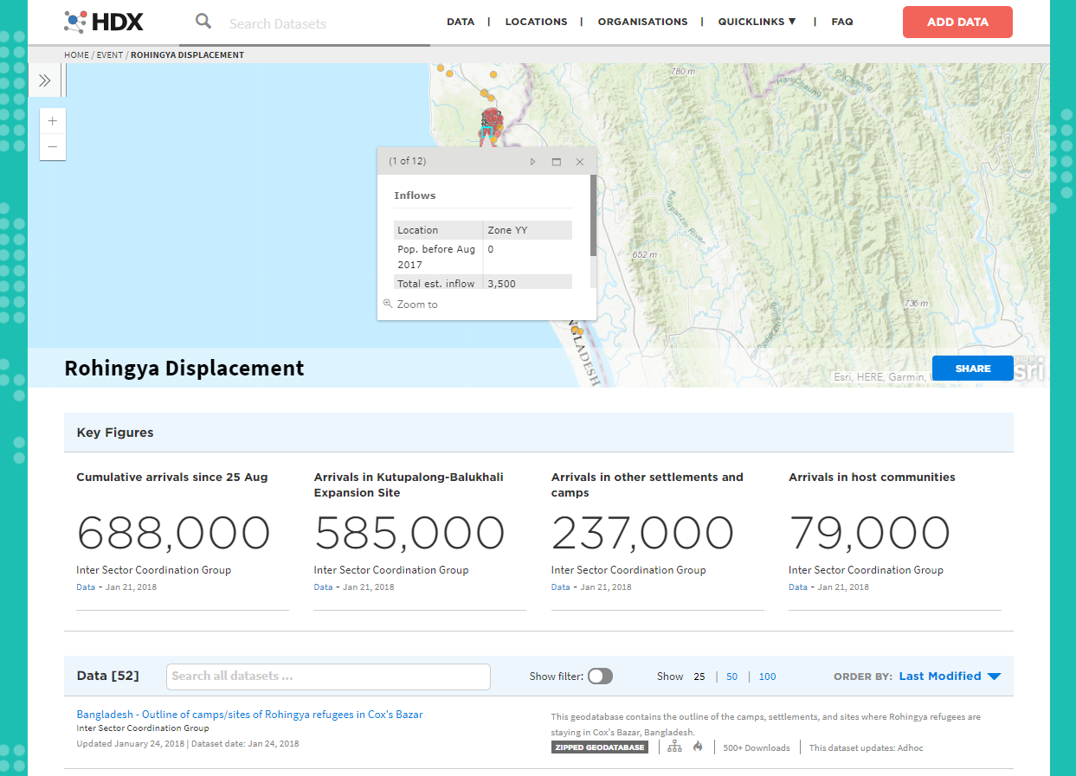Maximize the Inflows popup
Viewport: 1076px width, 776px height.
pos(557,162)
